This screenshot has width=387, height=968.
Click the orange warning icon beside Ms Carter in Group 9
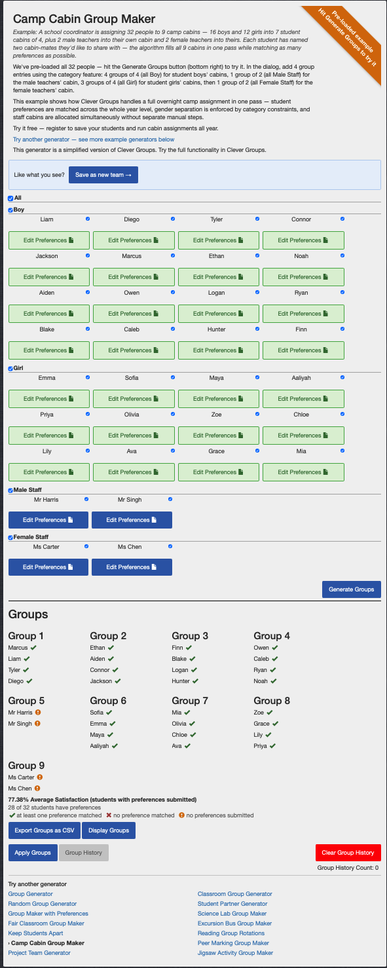(40, 777)
